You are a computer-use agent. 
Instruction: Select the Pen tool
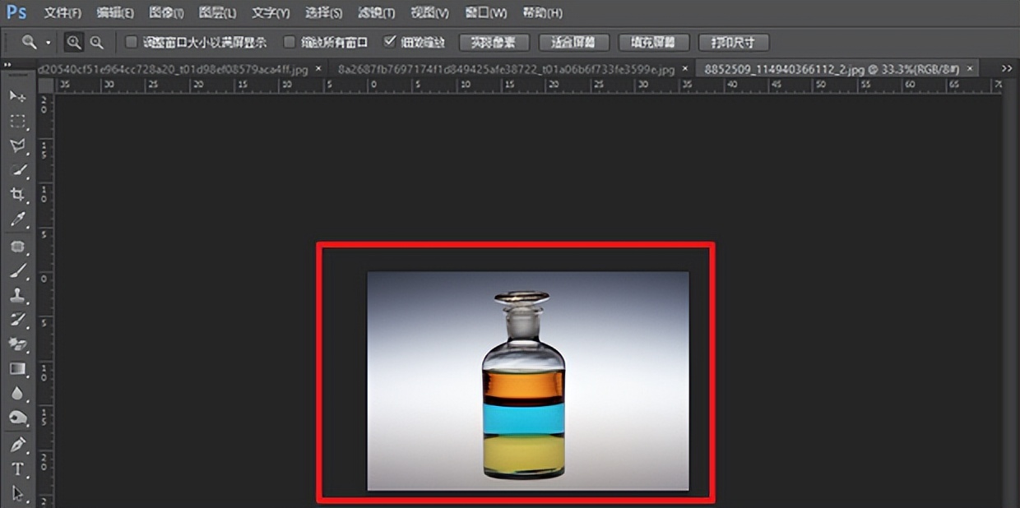click(x=18, y=444)
